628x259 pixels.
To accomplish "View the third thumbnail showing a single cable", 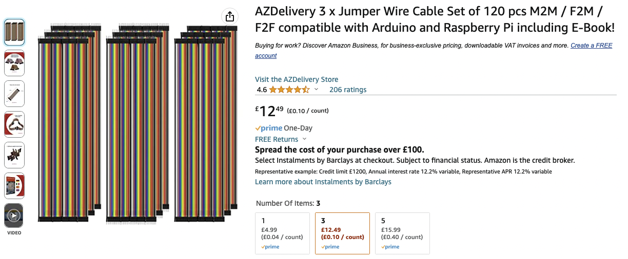I will 14,94.
